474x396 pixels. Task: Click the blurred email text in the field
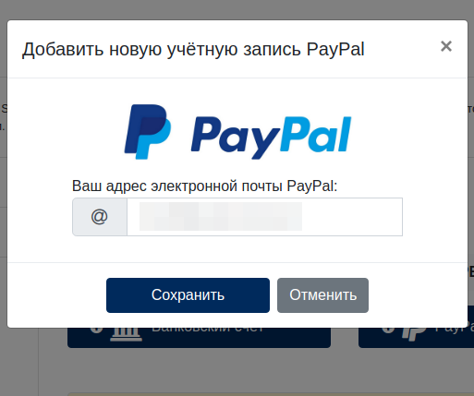(x=221, y=216)
